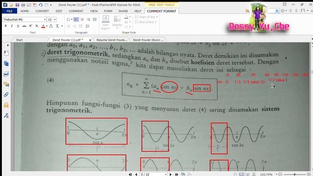The width and height of the screenshot is (313, 176).
Task: Select the COMMENT FORMAT tab
Action: 161,11
